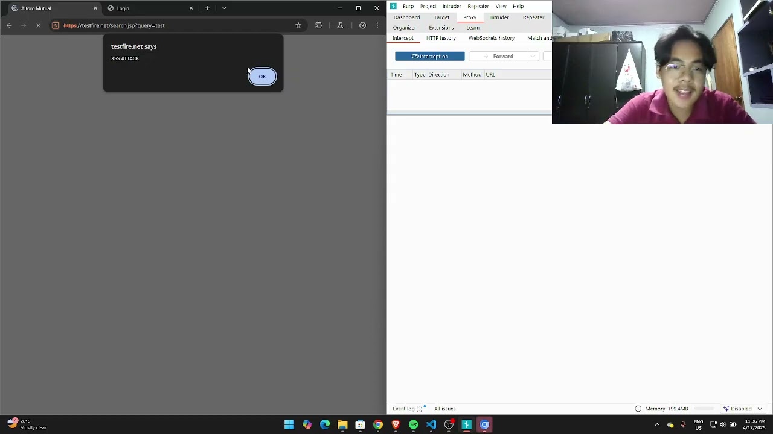Sort by the Type column header

pyautogui.click(x=420, y=75)
